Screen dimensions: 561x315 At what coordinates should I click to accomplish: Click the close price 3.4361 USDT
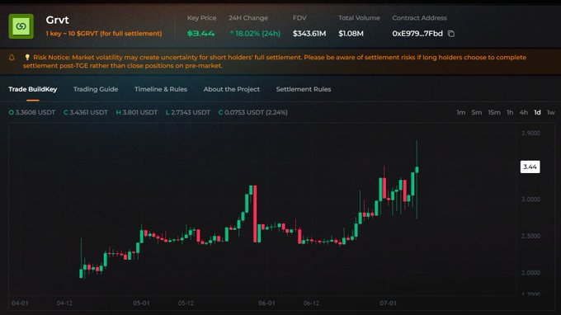click(x=86, y=112)
